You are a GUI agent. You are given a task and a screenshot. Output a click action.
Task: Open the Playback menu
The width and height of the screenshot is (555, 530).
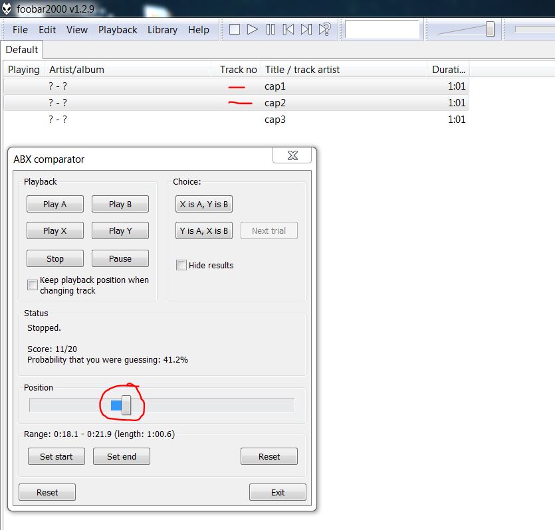tap(118, 30)
